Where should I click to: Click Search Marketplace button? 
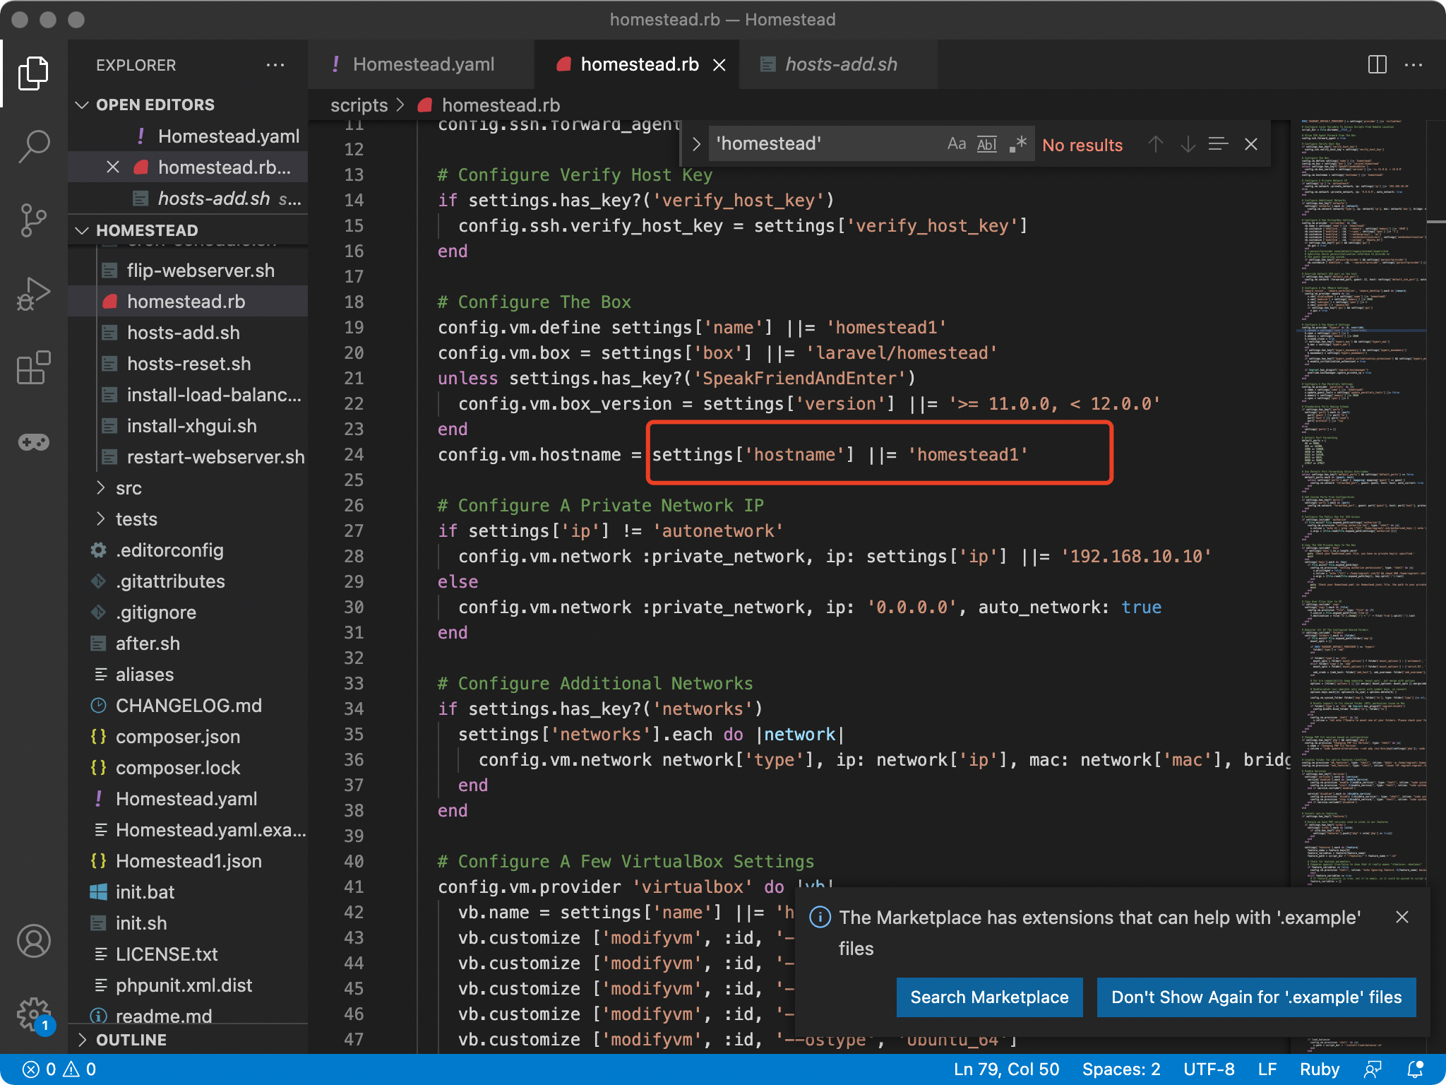[x=989, y=997]
